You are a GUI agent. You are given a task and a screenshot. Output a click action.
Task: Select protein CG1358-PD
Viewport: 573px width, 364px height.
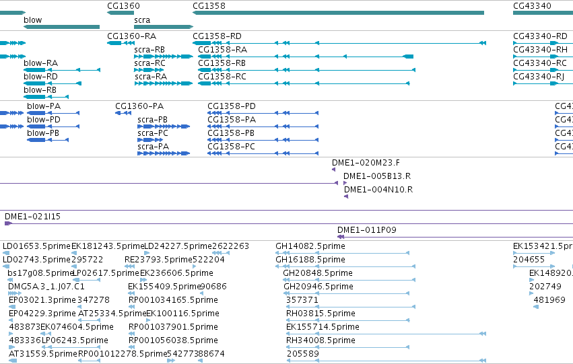(232, 106)
